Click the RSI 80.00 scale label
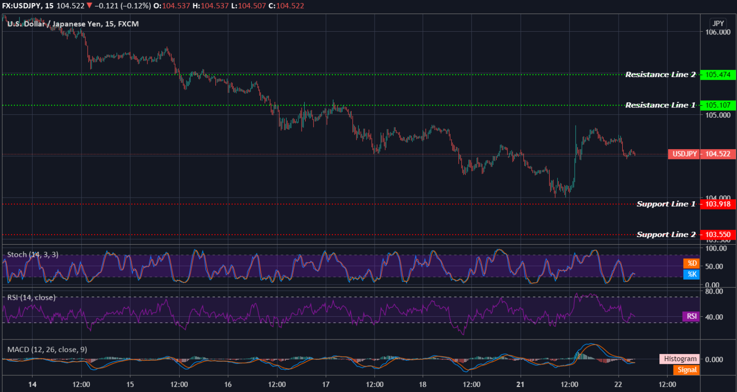This screenshot has width=737, height=392. pyautogui.click(x=714, y=291)
